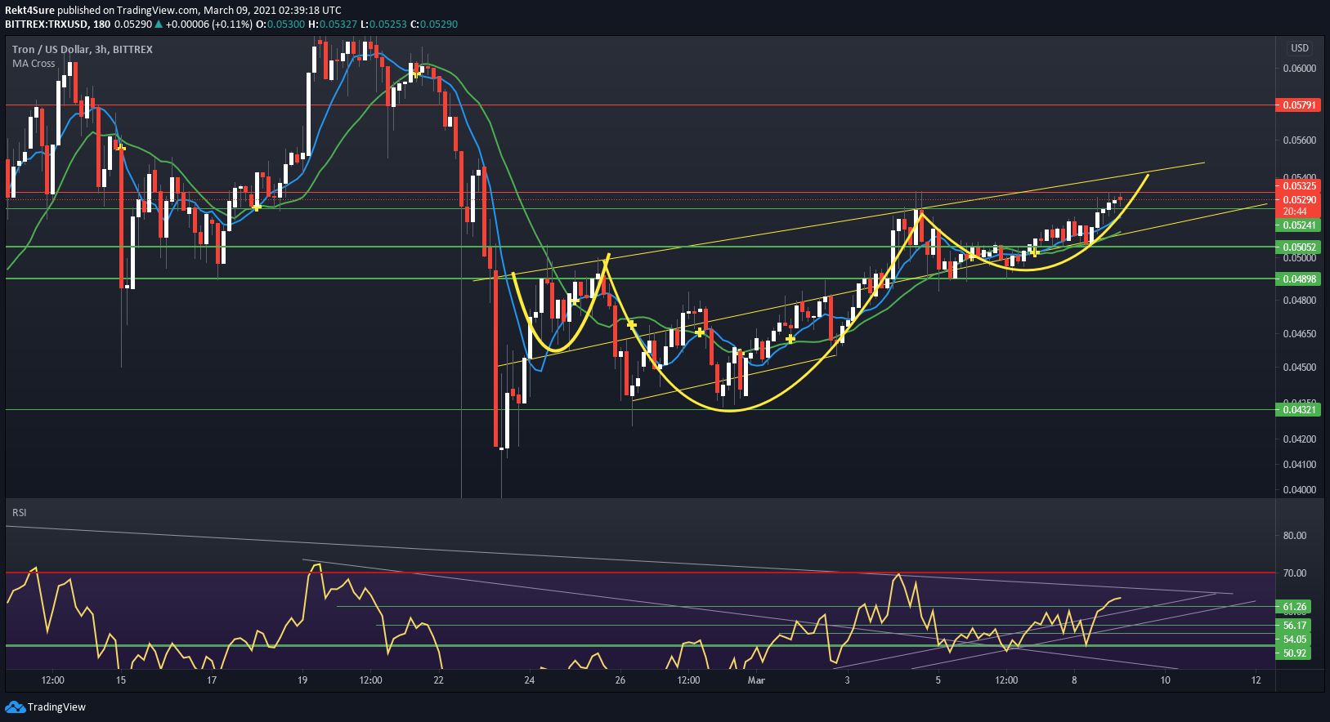Click the current price 0.05290 label
Viewport: 1330px width, 722px height.
tap(1298, 199)
